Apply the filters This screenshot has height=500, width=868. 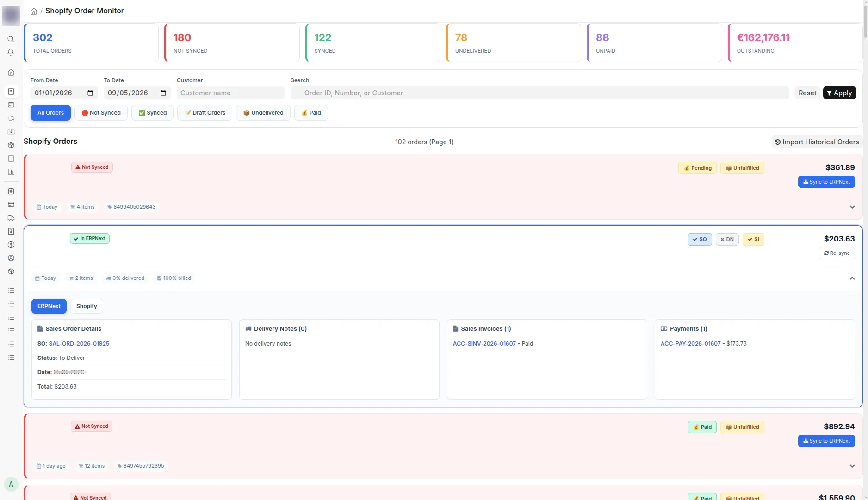click(x=839, y=93)
